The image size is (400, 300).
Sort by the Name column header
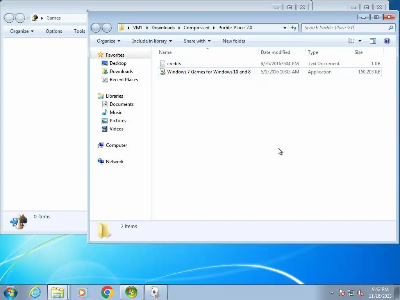point(207,52)
